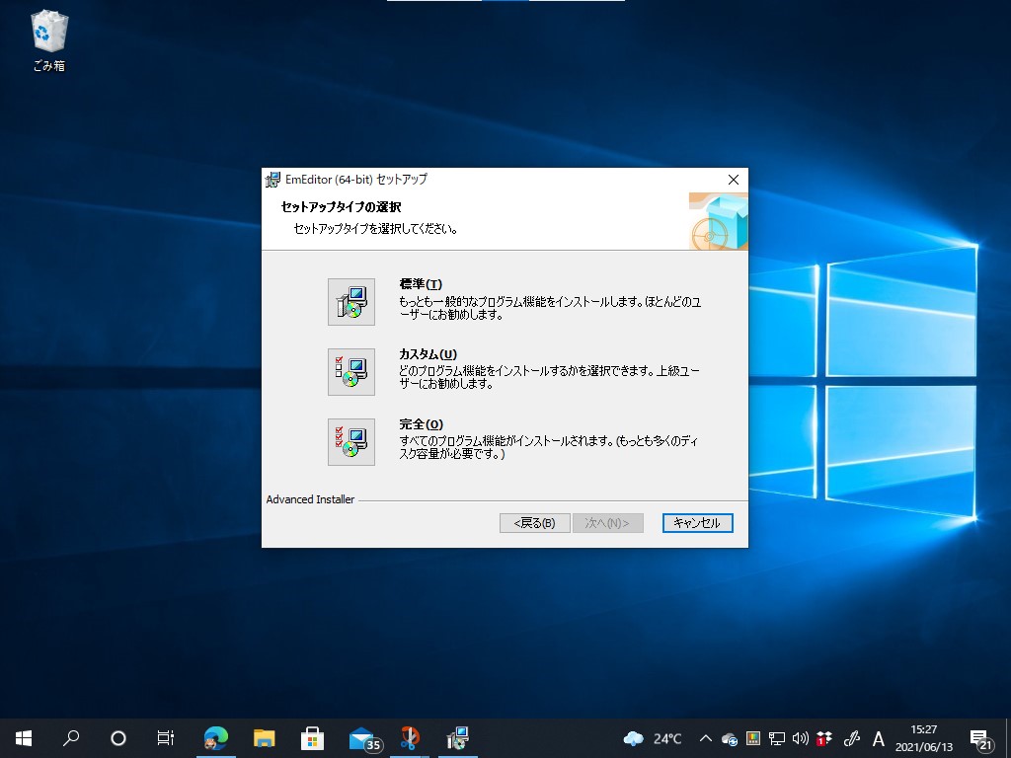Viewport: 1011px width, 758px height.
Task: Open Task View on the taskbar
Action: point(166,738)
